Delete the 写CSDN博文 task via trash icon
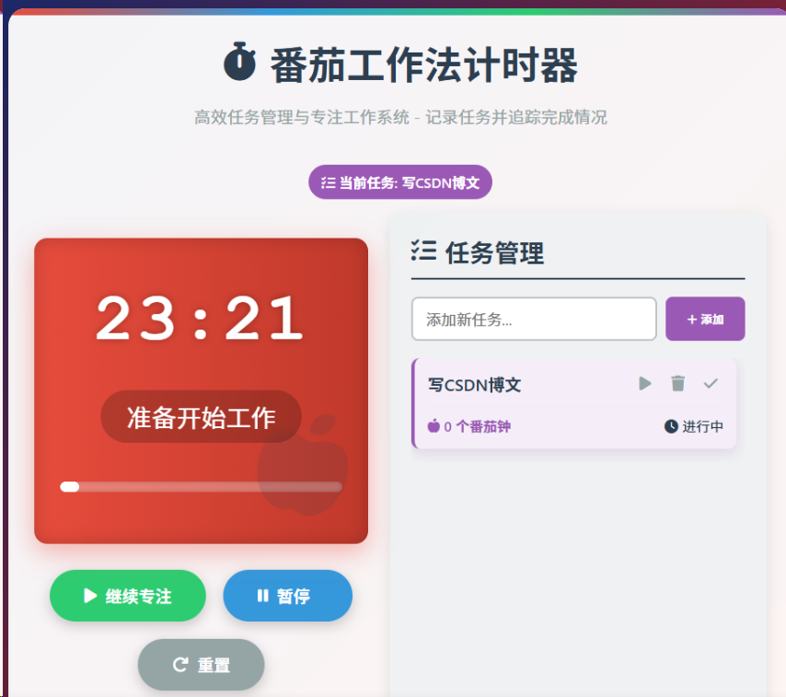The height and width of the screenshot is (697, 786). (677, 384)
